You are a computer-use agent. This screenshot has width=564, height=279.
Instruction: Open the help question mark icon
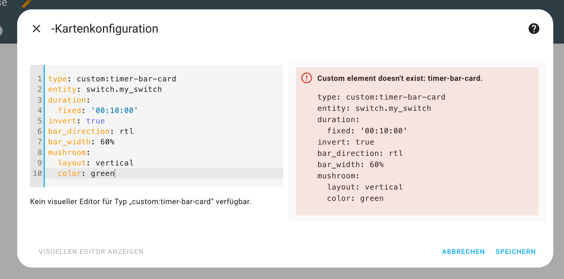pyautogui.click(x=533, y=29)
